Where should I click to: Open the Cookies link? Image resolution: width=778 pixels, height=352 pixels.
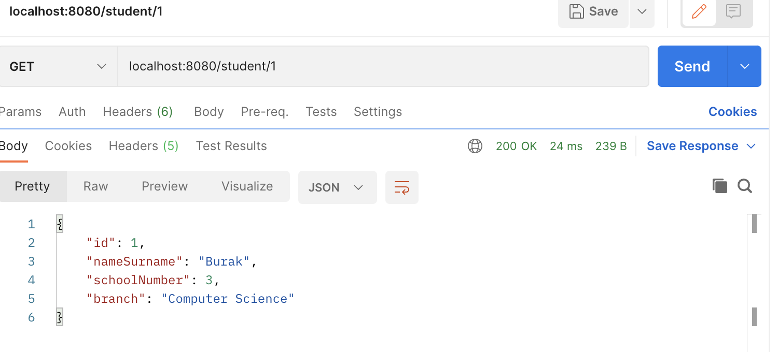click(732, 112)
